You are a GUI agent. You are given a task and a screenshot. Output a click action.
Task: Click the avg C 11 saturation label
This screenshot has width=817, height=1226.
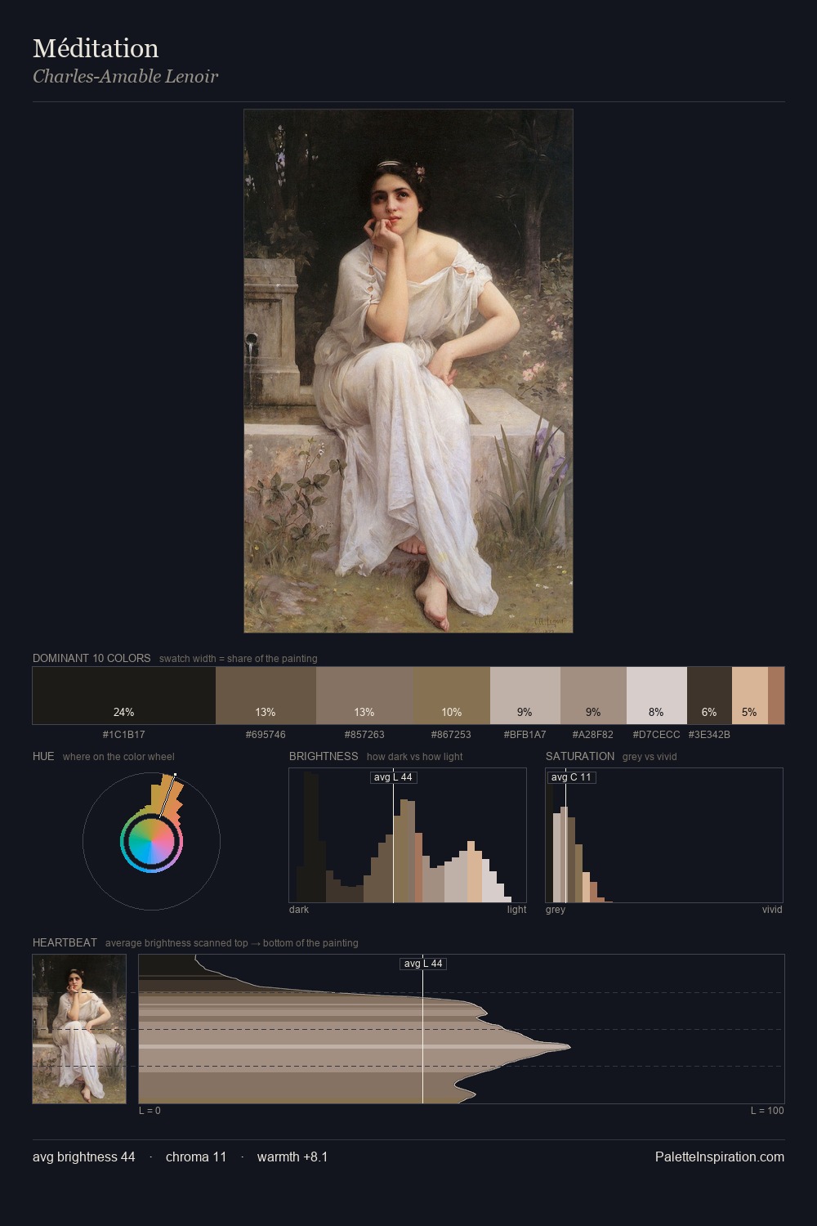(x=571, y=777)
